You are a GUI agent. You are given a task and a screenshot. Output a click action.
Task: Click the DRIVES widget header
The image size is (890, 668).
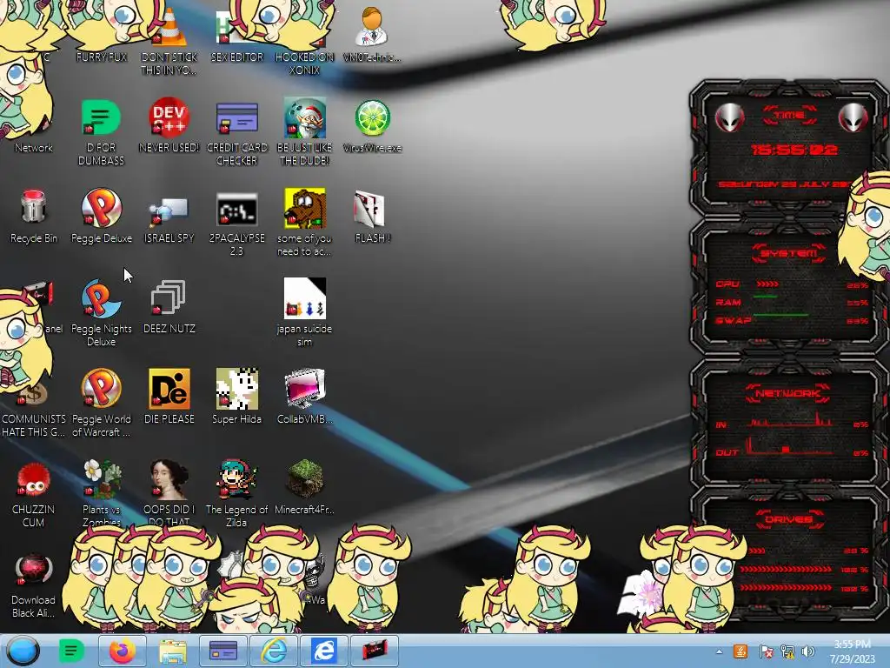(x=789, y=519)
